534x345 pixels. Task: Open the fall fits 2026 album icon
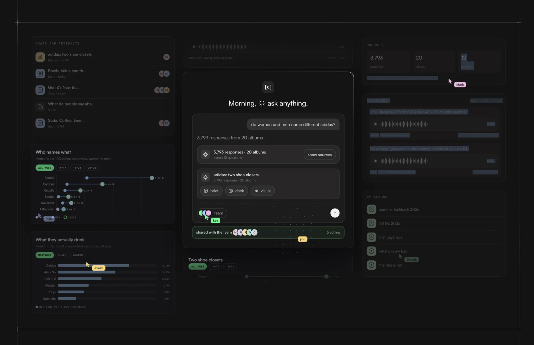(371, 223)
